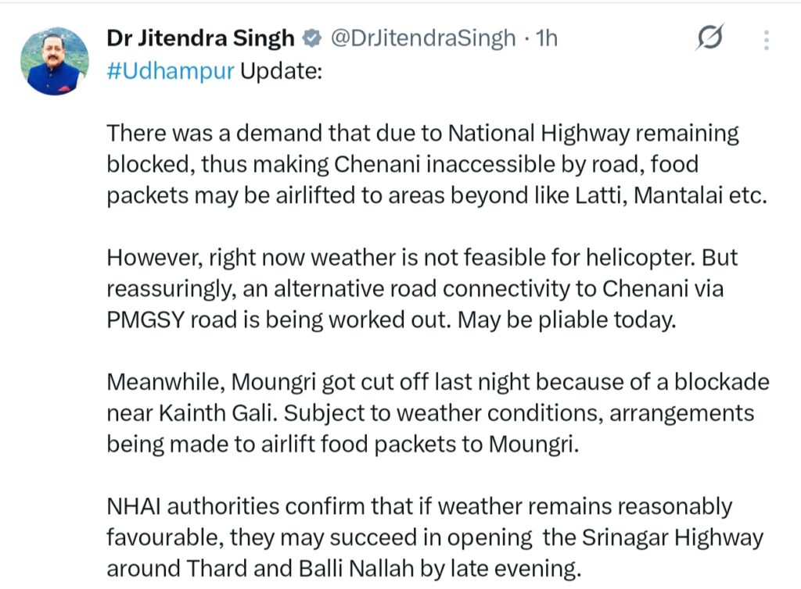This screenshot has height=589, width=801.
Task: Click the paragraph about helicopter weather feasibility
Action: click(x=422, y=257)
